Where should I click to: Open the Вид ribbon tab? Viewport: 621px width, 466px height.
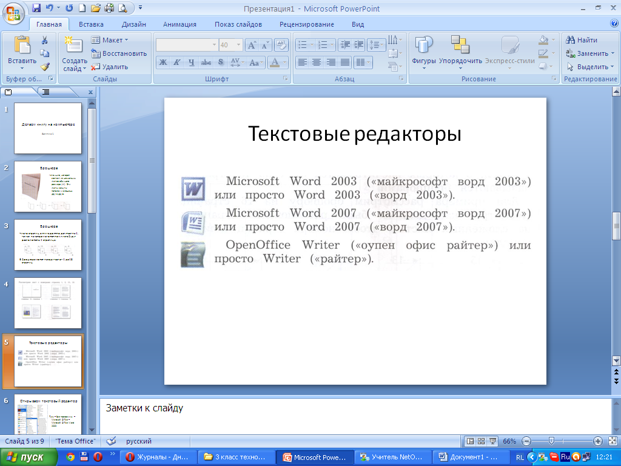pyautogui.click(x=358, y=24)
